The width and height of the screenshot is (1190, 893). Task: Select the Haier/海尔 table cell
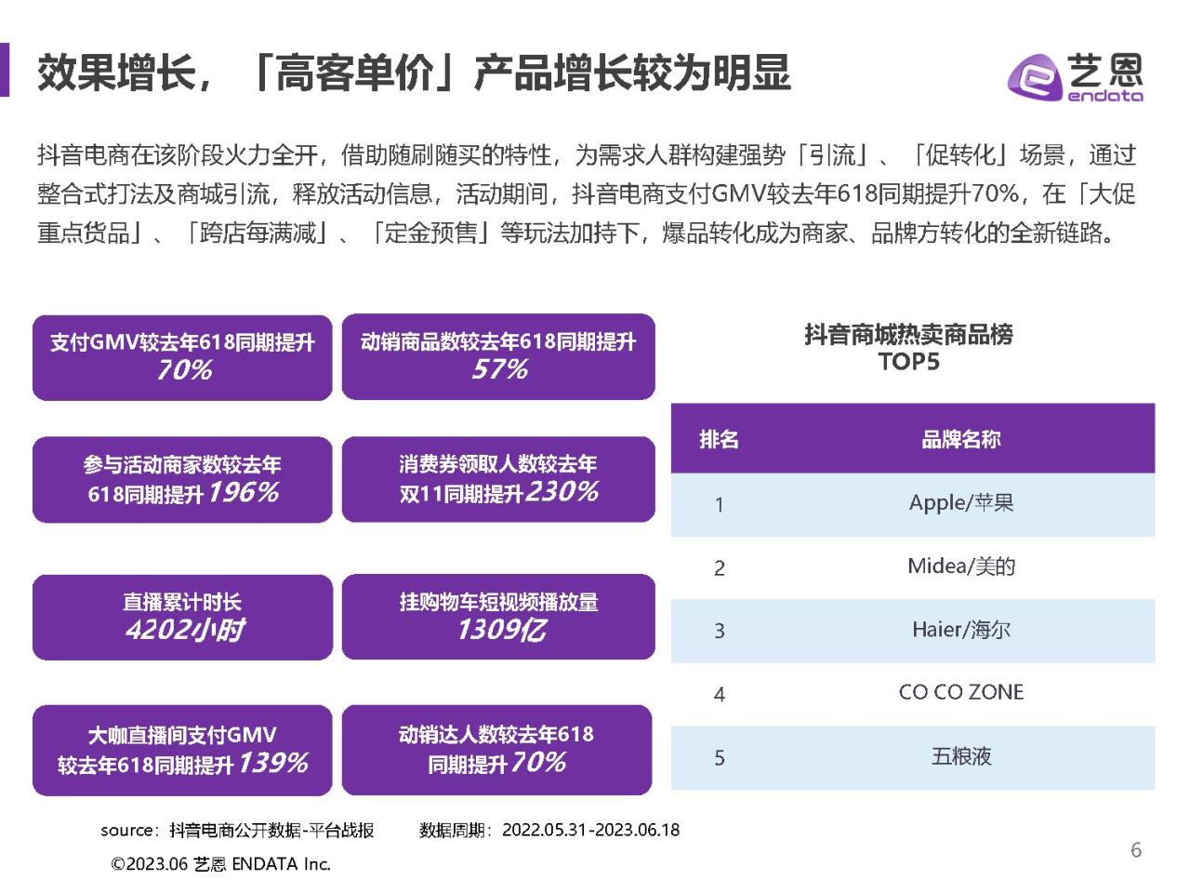961,630
